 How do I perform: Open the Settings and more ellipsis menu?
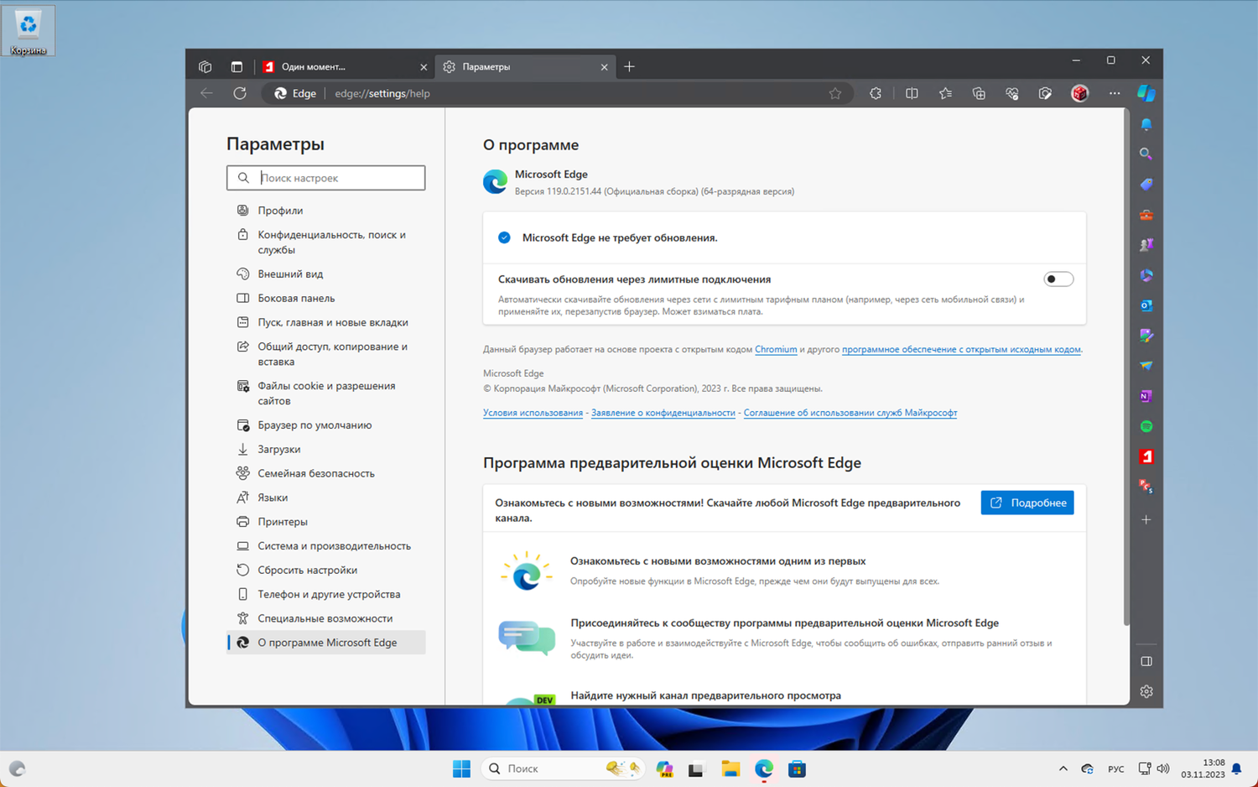click(1114, 93)
